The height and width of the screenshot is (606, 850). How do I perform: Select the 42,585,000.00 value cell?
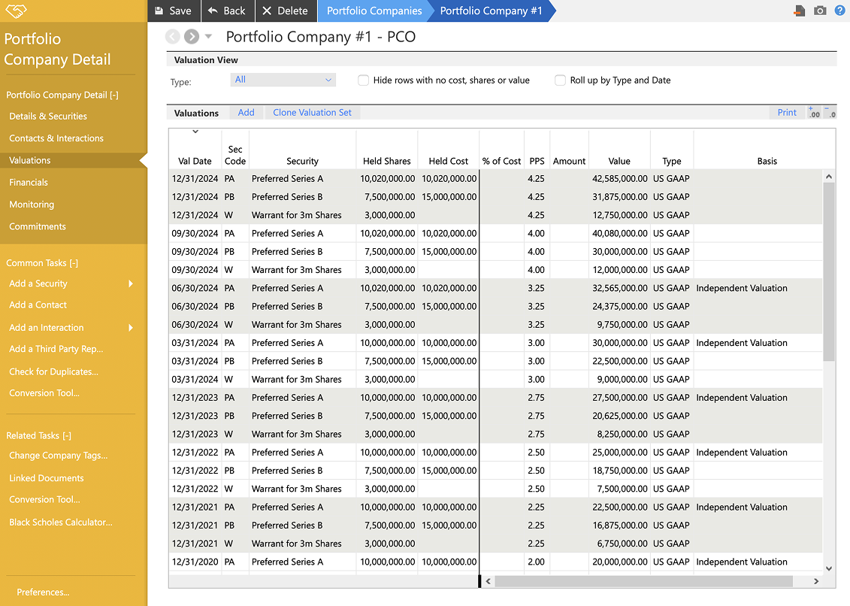[619, 178]
